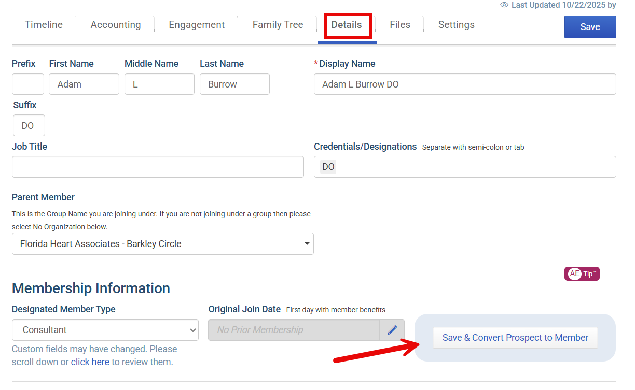Image resolution: width=635 pixels, height=390 pixels.
Task: Switch to the Settings tab
Action: tap(456, 25)
